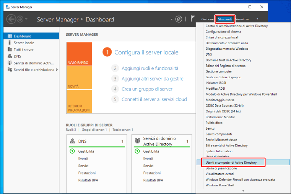Click the refresh icon in header
Viewport: 291px width, 194px height.
[x=179, y=19]
